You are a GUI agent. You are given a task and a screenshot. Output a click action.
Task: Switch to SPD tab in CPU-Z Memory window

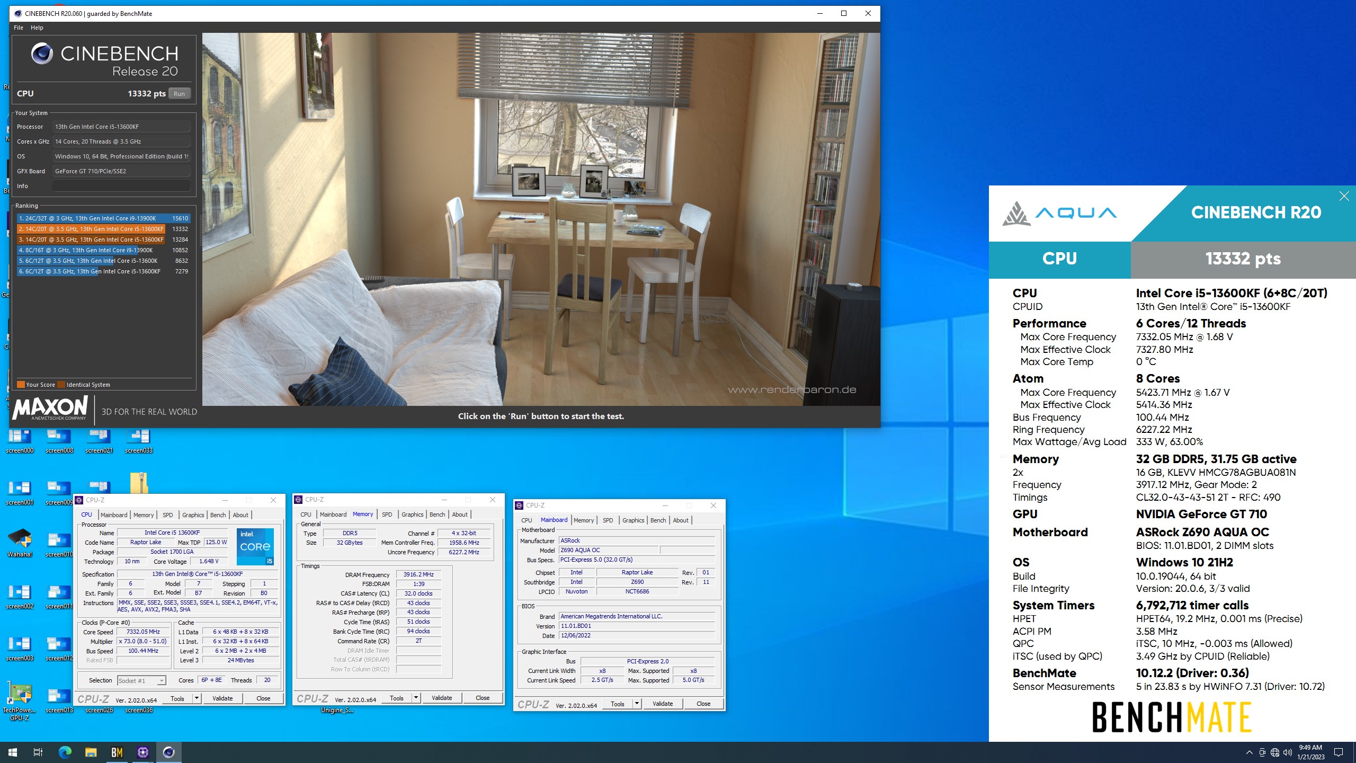click(x=387, y=514)
